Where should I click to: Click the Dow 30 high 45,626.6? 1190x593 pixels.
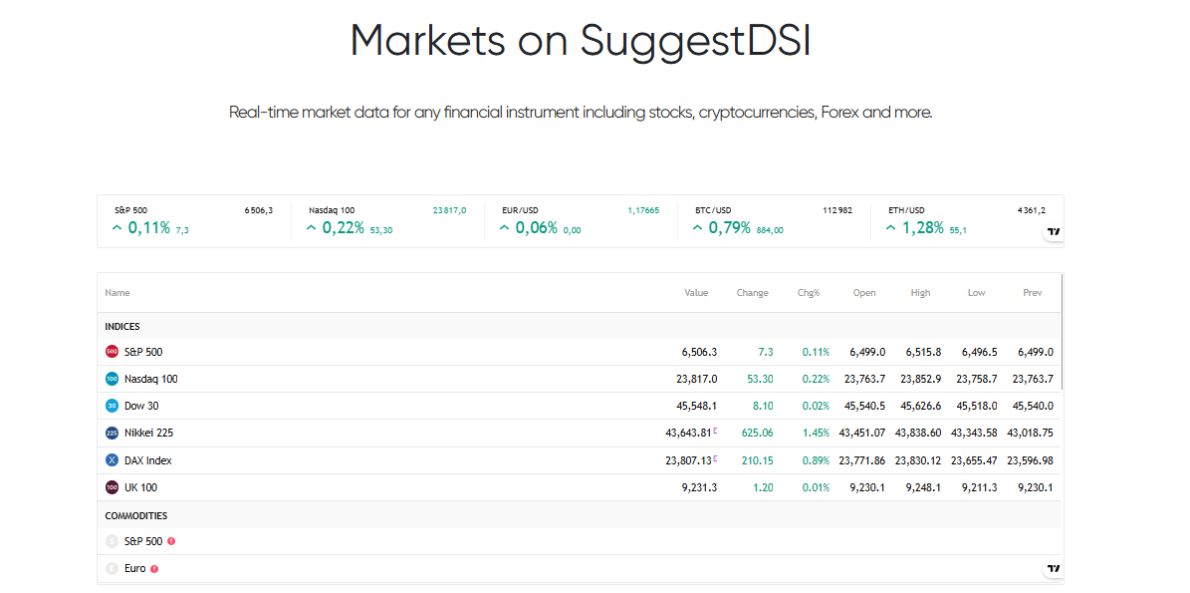coord(920,407)
